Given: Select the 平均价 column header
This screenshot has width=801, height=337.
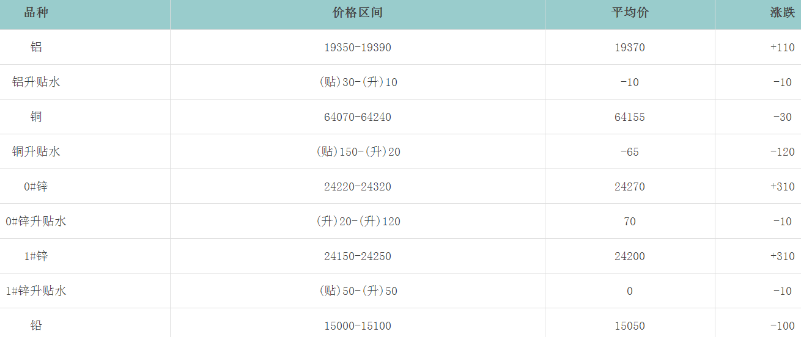Looking at the screenshot, I should coord(630,13).
